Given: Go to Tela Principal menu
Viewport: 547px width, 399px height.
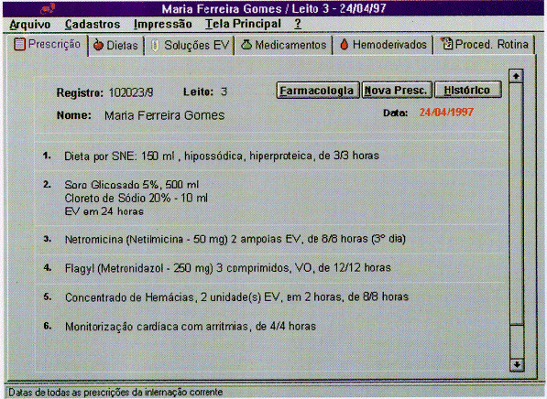Looking at the screenshot, I should coord(243,24).
